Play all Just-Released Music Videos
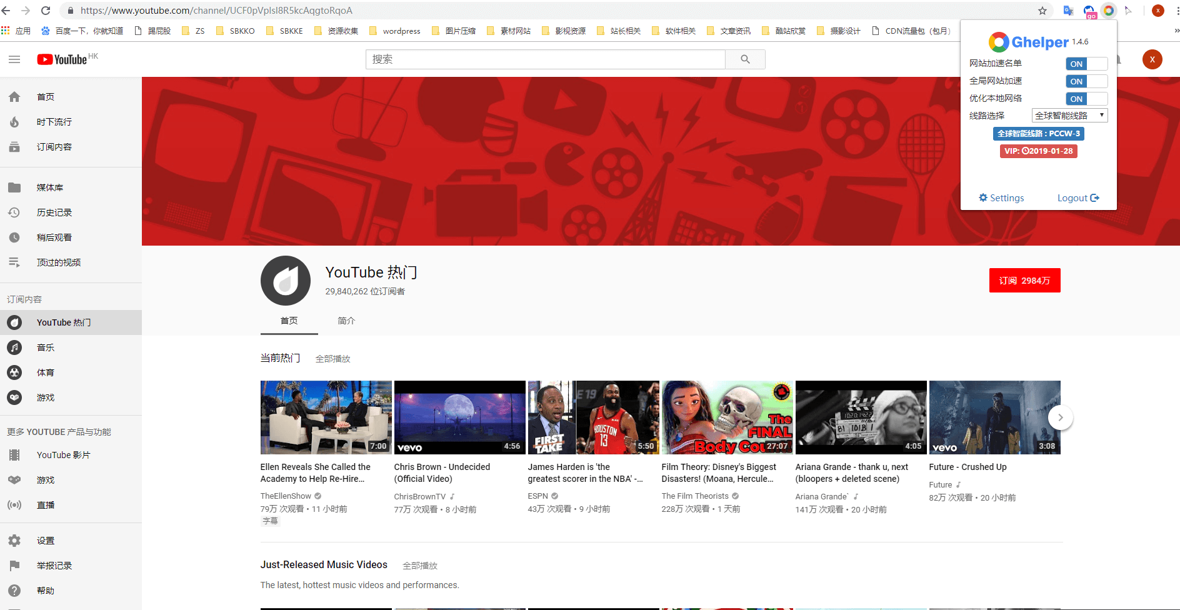Viewport: 1180px width, 610px height. click(420, 566)
